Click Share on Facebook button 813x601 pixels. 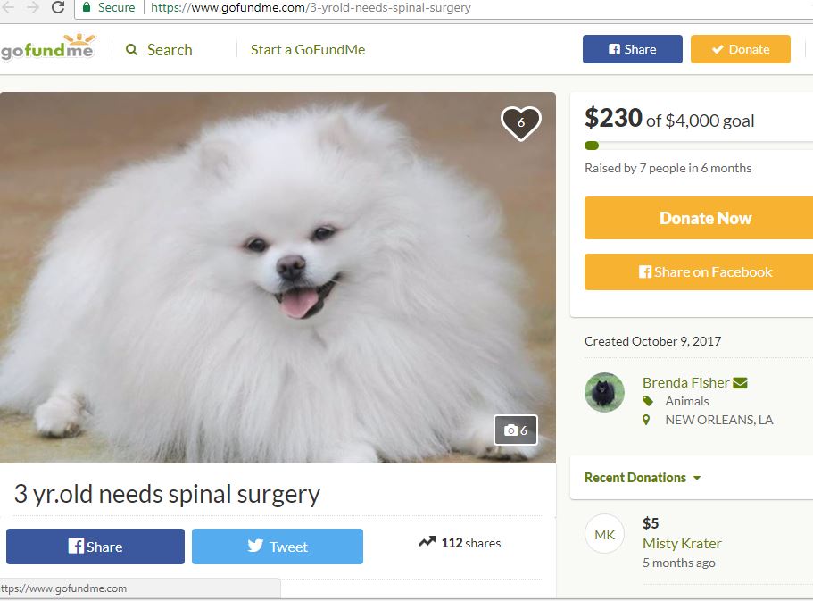(x=699, y=272)
